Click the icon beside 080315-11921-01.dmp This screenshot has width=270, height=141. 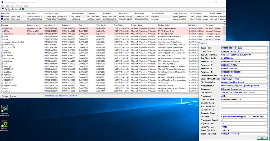[x=2, y=19]
